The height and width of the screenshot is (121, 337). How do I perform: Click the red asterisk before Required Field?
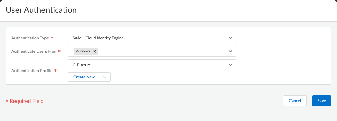point(7,101)
